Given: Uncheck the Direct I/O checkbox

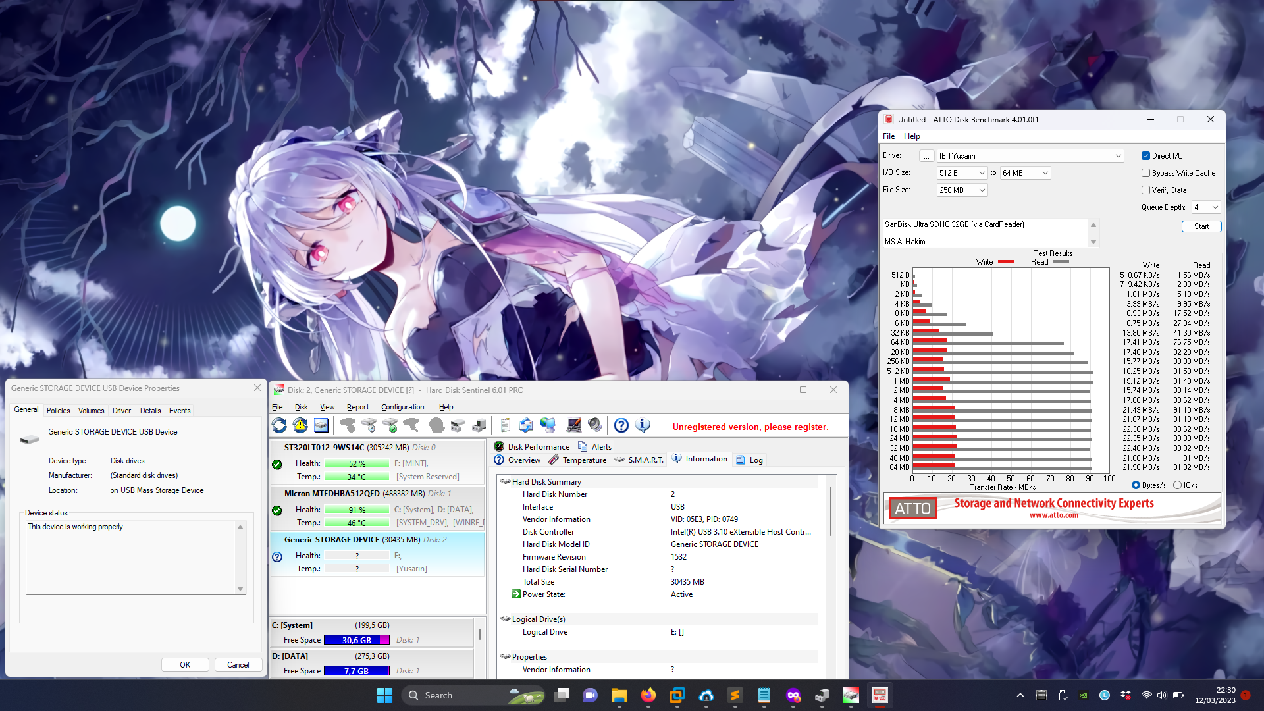Looking at the screenshot, I should [x=1145, y=156].
